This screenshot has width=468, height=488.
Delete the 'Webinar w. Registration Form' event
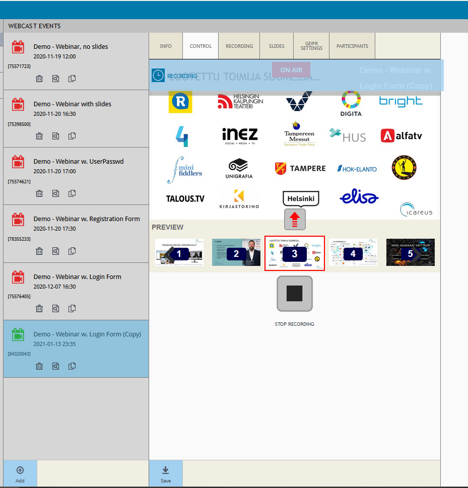point(39,251)
